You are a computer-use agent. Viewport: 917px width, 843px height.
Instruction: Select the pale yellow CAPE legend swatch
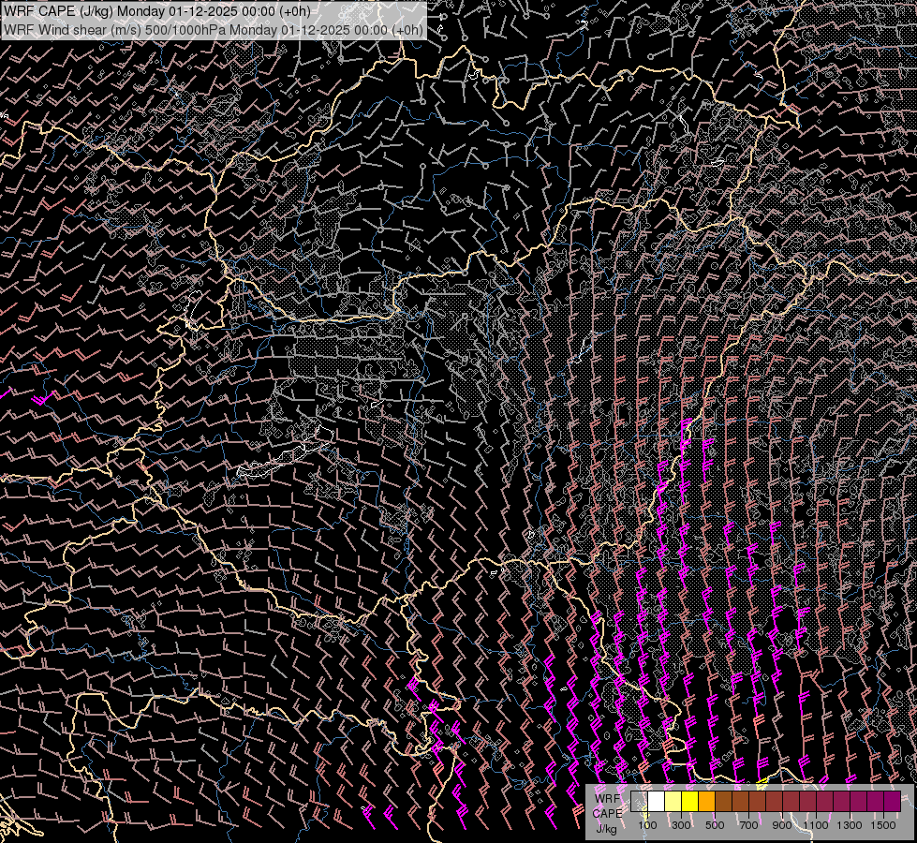(x=673, y=801)
